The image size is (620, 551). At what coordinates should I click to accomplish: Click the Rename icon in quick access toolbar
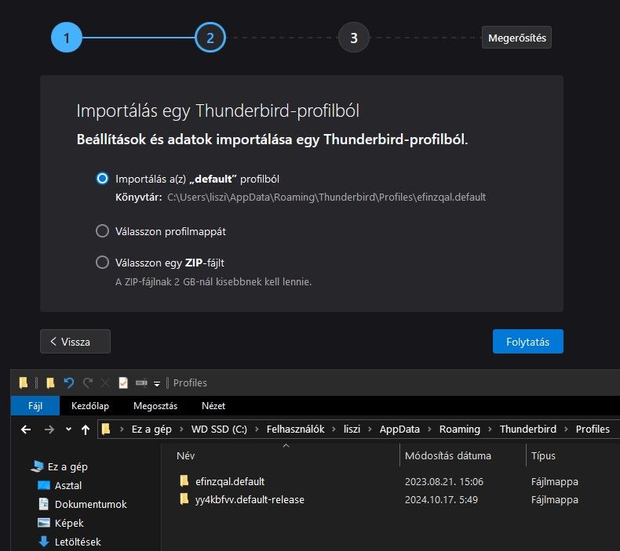141,382
